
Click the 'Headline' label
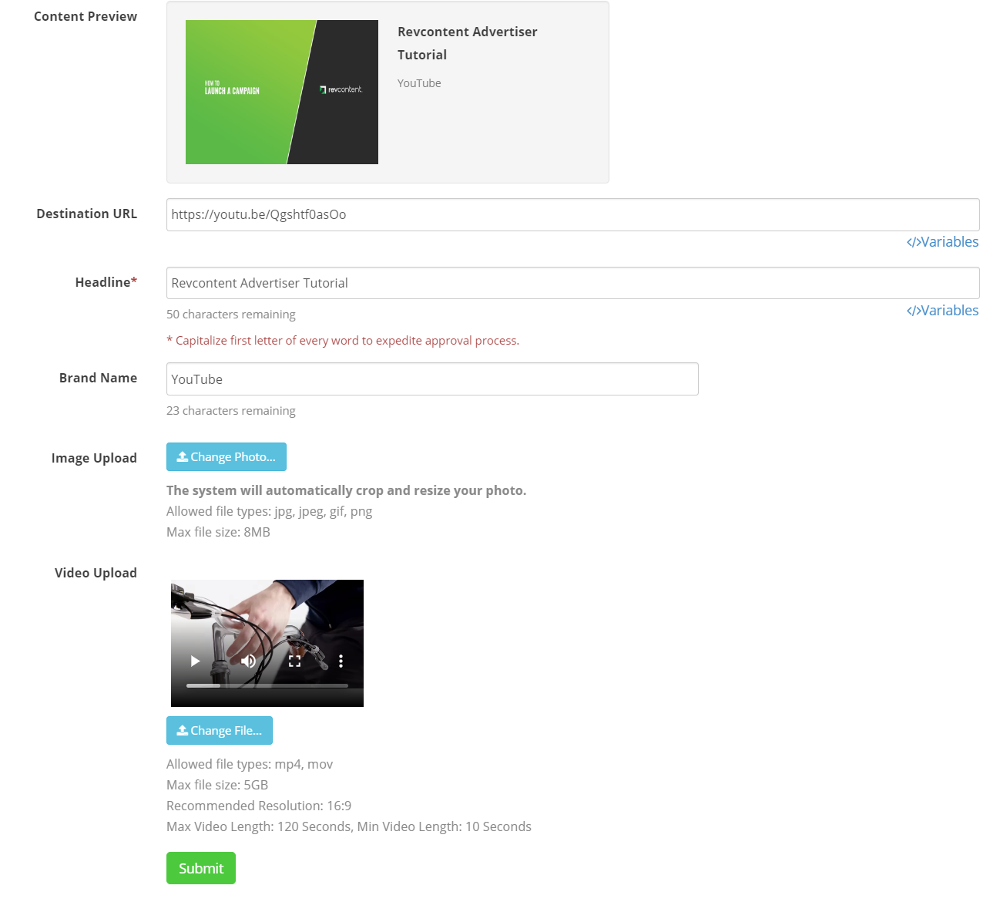point(106,282)
